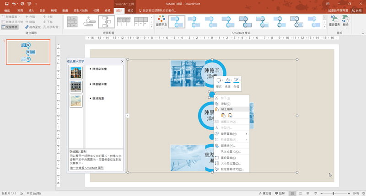
Task: Click the 轉換 (Convert) icon in ribbon
Action: click(346, 20)
